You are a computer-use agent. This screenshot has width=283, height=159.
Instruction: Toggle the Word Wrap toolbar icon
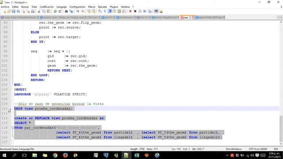[100, 11]
